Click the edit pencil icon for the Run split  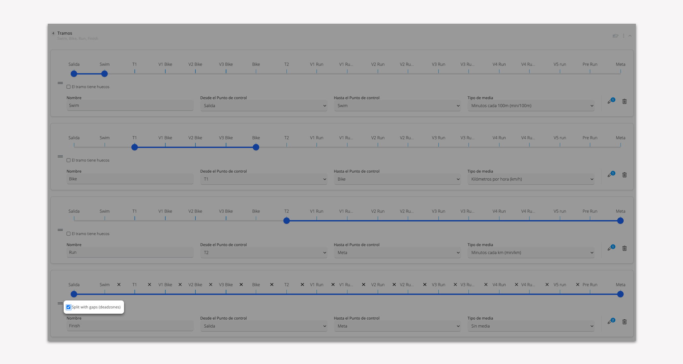(610, 248)
